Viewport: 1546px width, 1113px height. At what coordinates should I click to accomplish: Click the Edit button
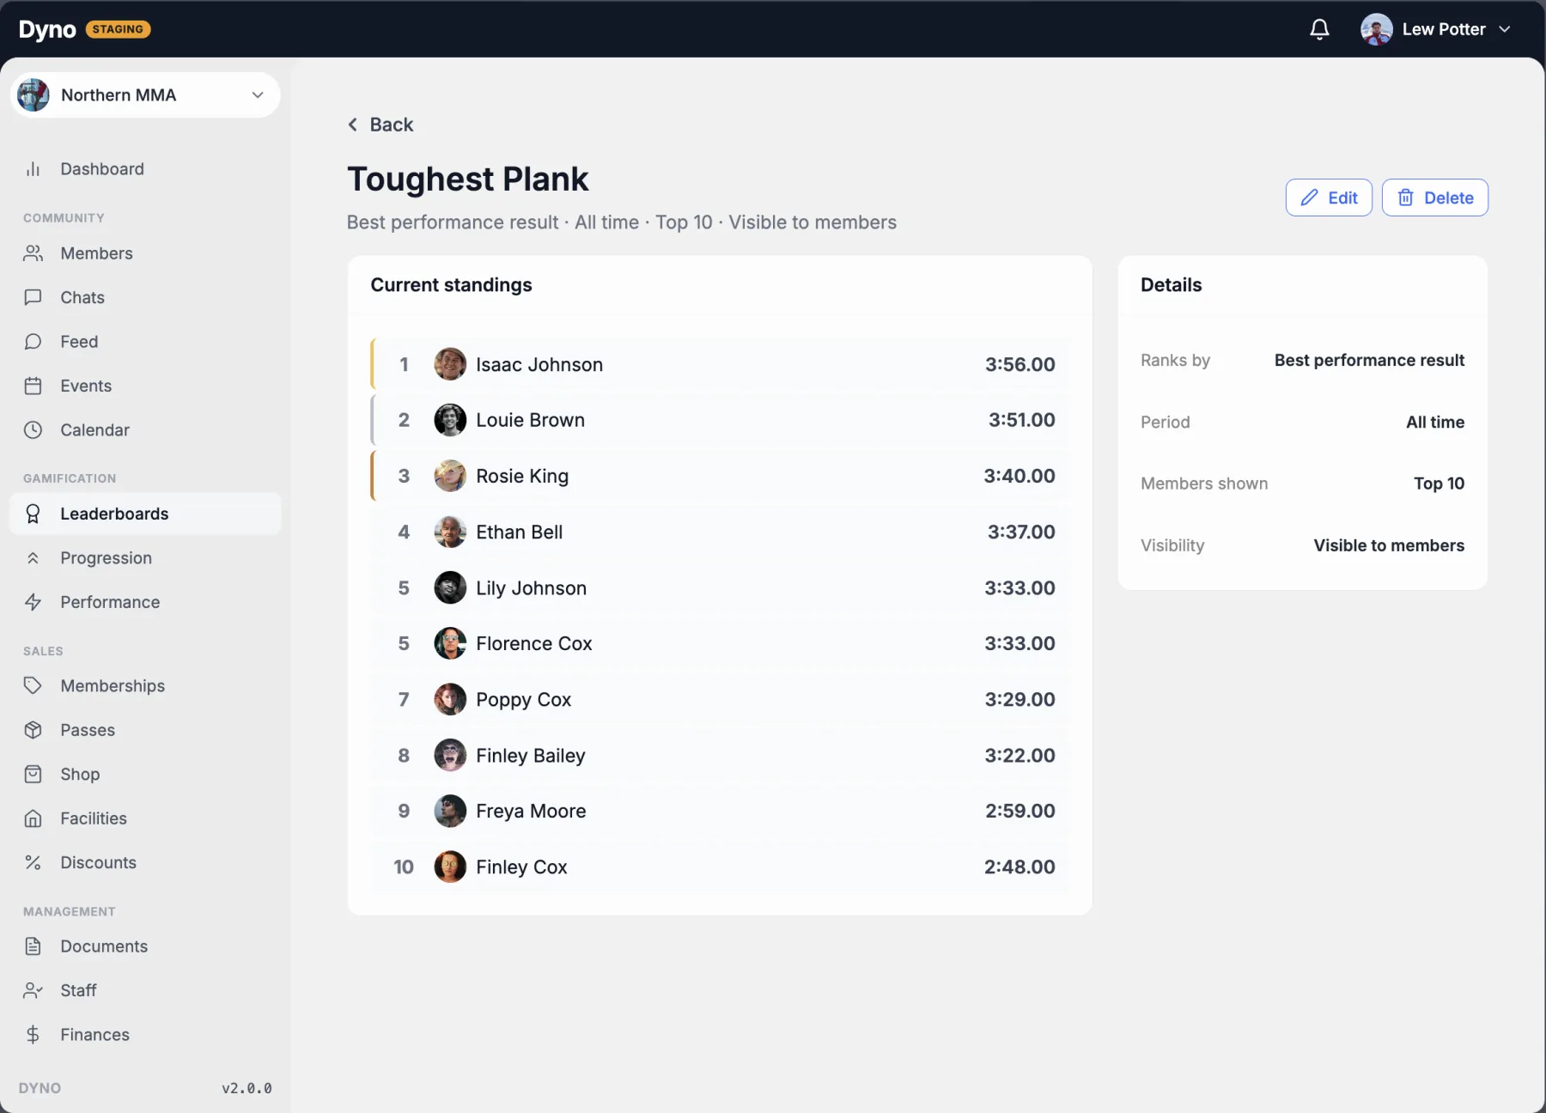pos(1329,198)
